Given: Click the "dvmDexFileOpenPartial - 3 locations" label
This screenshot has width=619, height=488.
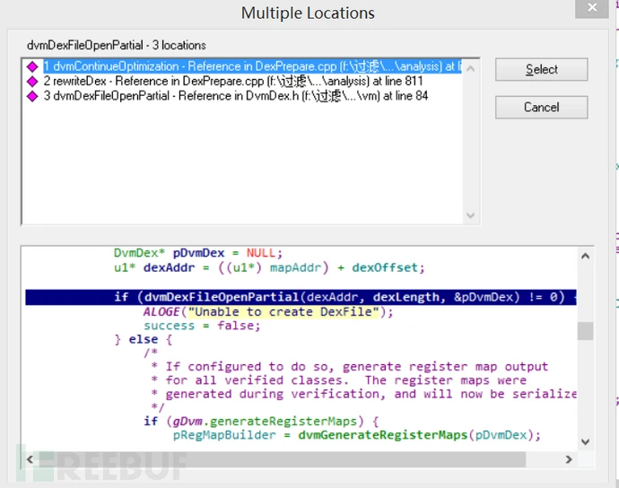Looking at the screenshot, I should click(117, 46).
